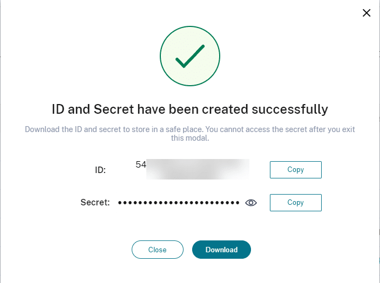Image resolution: width=380 pixels, height=283 pixels.
Task: Click the word "Secret" in the heading
Action: [114, 109]
